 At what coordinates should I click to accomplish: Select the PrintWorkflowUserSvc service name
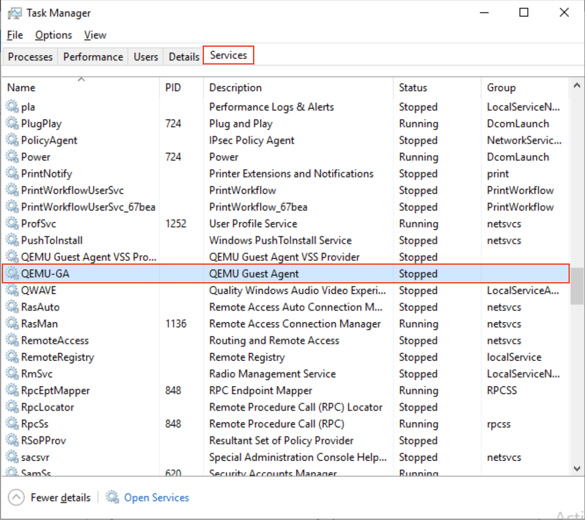tap(72, 190)
